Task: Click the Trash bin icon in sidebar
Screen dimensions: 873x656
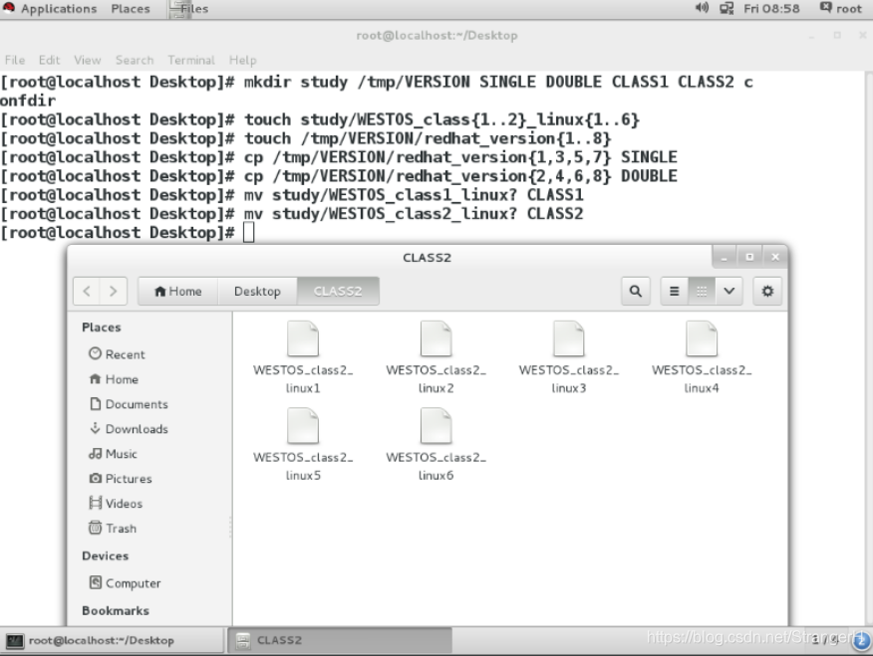Action: pyautogui.click(x=96, y=527)
